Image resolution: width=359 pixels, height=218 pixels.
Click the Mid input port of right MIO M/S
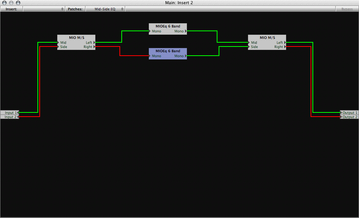249,43
